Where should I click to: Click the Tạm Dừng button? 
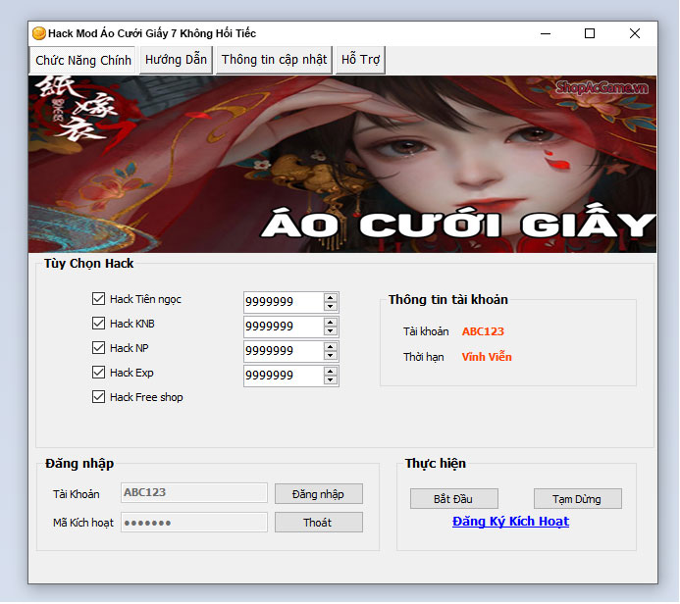click(x=577, y=499)
